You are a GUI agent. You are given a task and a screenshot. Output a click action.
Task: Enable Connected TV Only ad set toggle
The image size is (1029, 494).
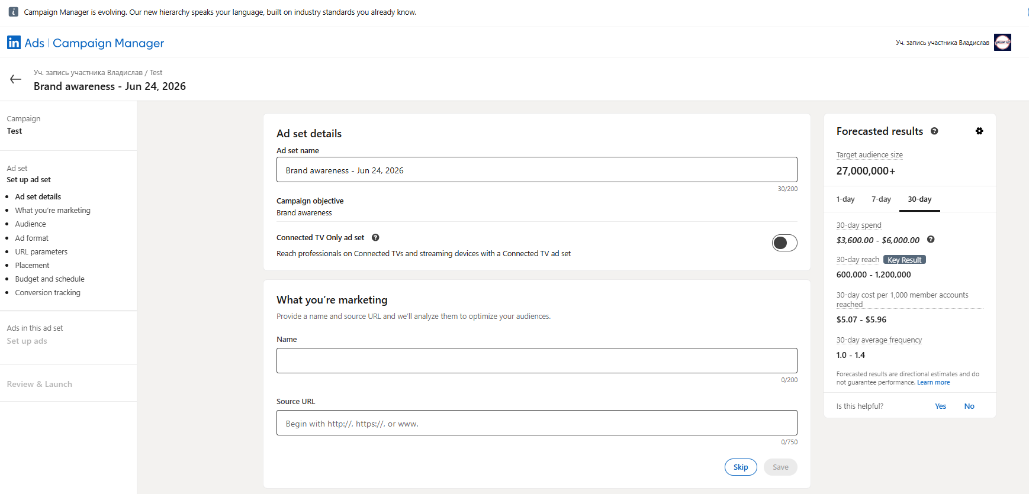coord(784,243)
